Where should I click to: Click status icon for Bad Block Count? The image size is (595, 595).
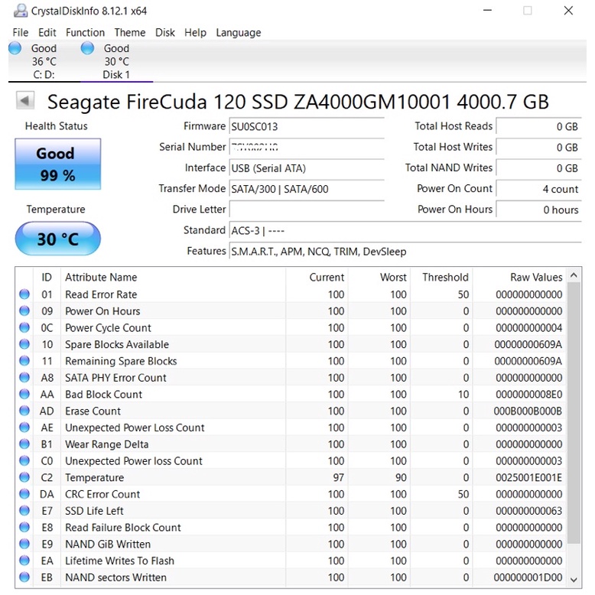(x=24, y=395)
